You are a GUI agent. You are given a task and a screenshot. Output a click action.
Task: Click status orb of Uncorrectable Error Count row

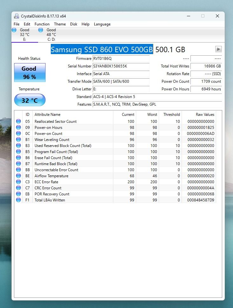(18, 170)
